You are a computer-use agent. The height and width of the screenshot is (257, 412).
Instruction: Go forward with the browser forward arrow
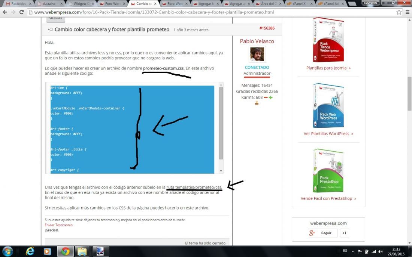pyautogui.click(x=13, y=12)
